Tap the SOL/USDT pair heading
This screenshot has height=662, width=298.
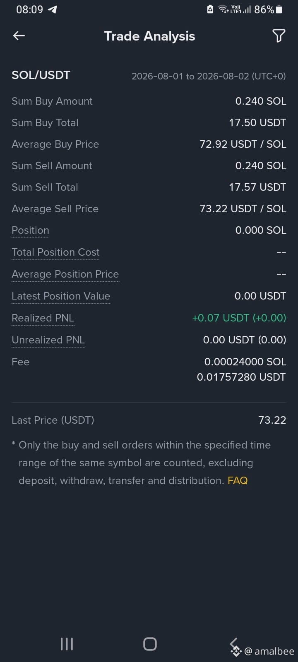(41, 75)
